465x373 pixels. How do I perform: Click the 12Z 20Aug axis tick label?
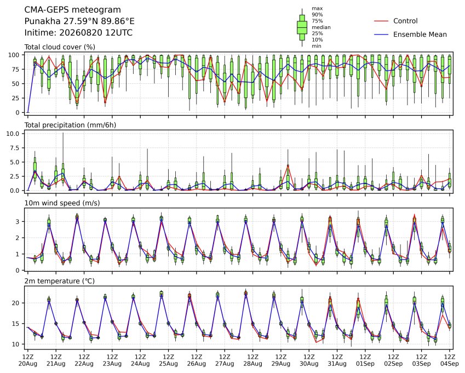[x=28, y=360]
